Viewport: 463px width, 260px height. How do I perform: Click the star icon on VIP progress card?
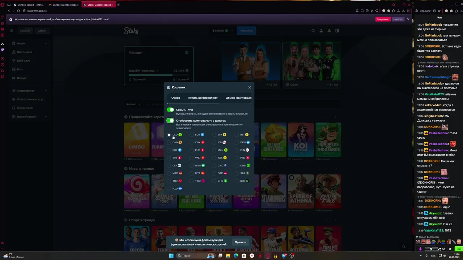[187, 52]
